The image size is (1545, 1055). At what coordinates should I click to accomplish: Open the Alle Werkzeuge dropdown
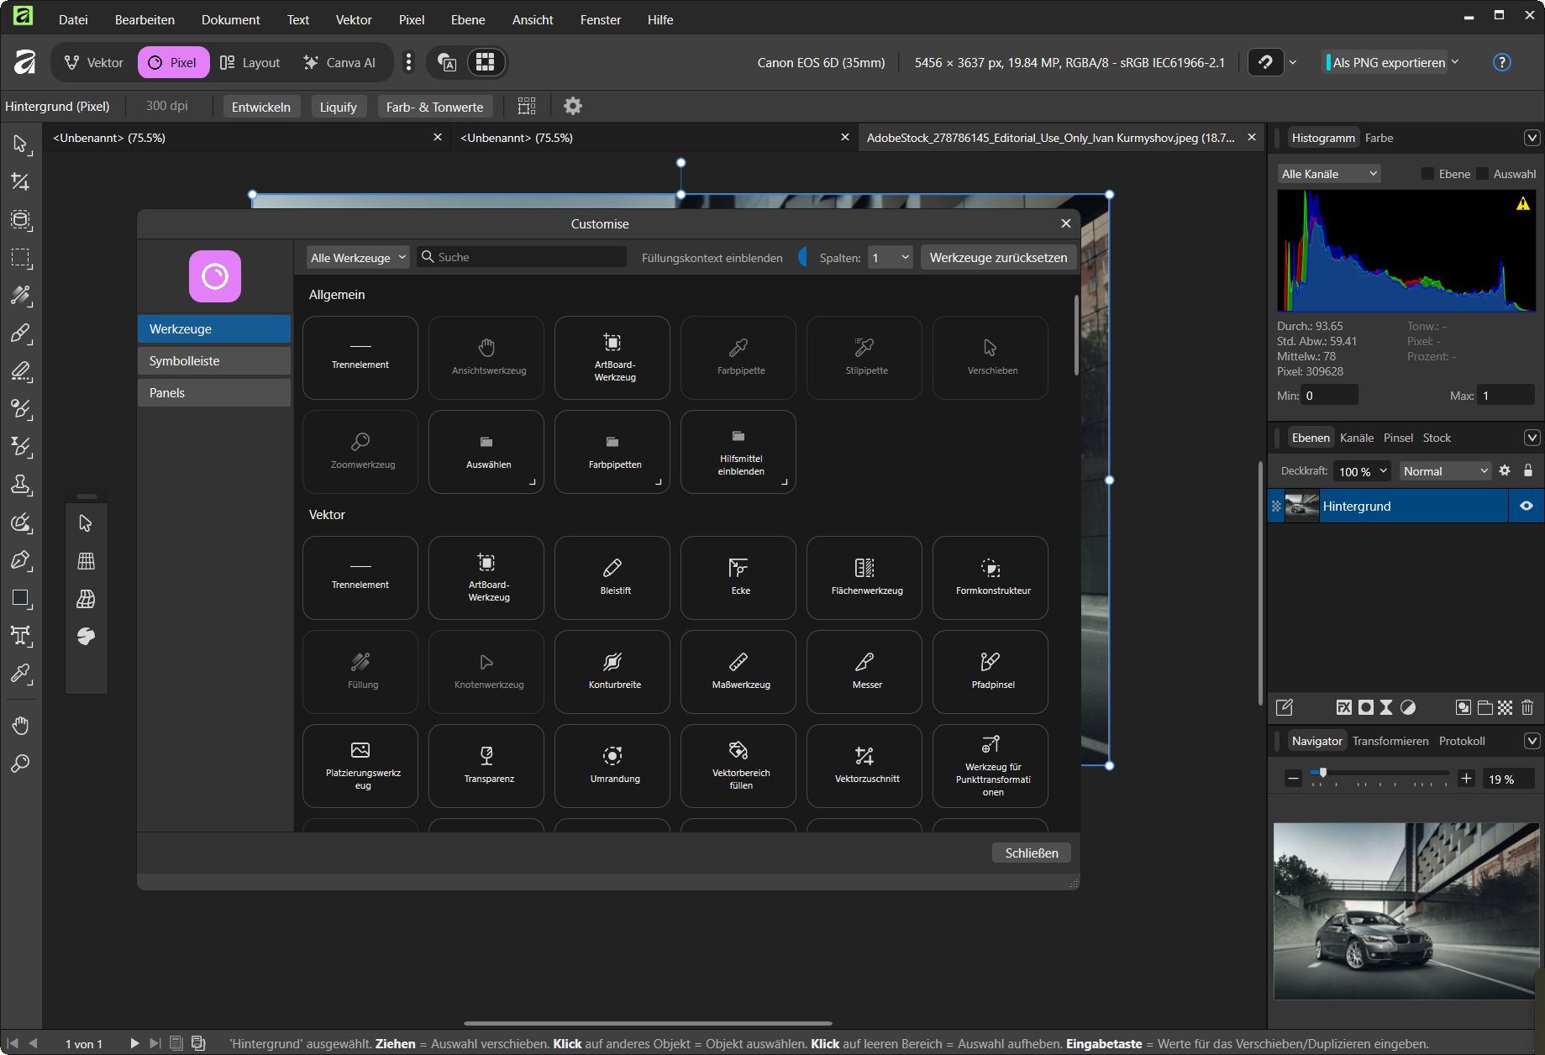[x=358, y=257]
